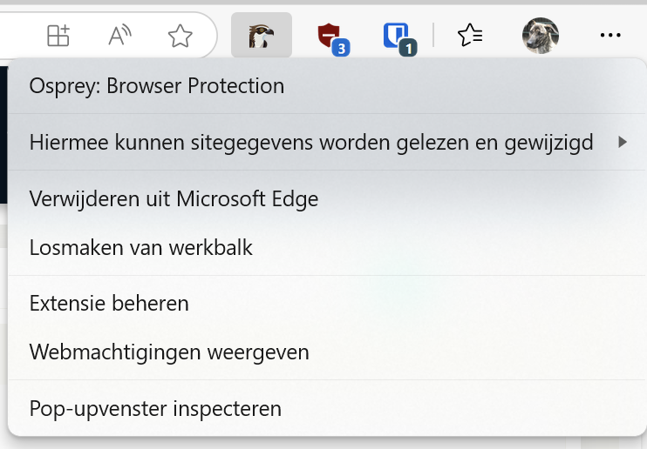647x449 pixels.
Task: Open 'Hiermee kunnen sitegegevens worden gelezen' submenu
Action: pyautogui.click(x=311, y=142)
